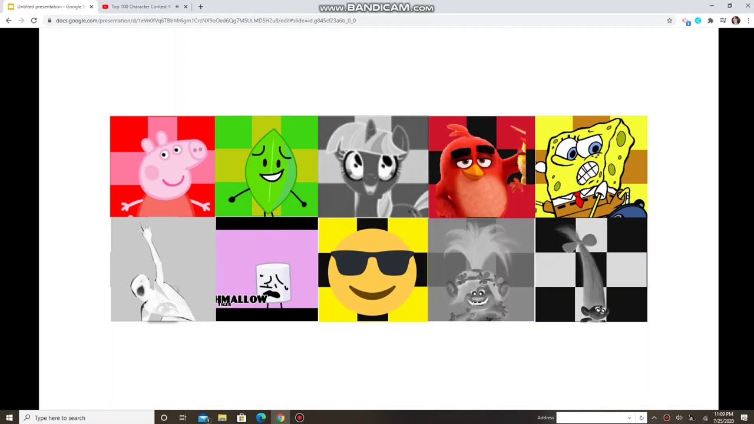Select the red Angry Bird image
Image resolution: width=754 pixels, height=424 pixels.
pyautogui.click(x=482, y=167)
